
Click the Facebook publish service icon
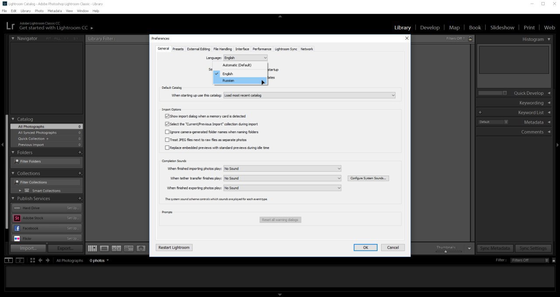tap(17, 228)
